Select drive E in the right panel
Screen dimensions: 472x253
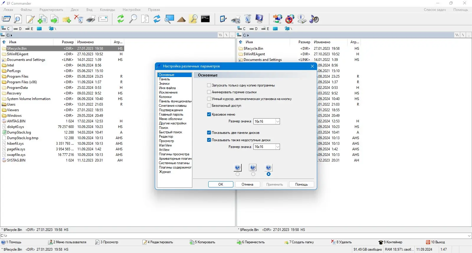[265, 29]
